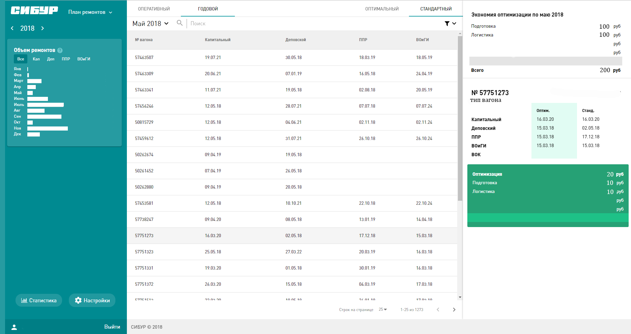Select wagon row 57751273

[292, 236]
